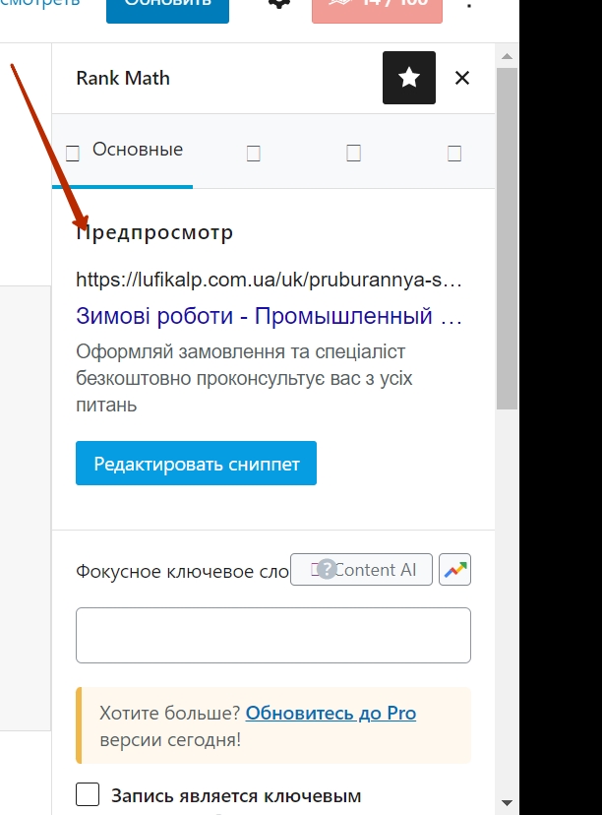Open the third Rank Math tab
The height and width of the screenshot is (815, 602).
354,153
